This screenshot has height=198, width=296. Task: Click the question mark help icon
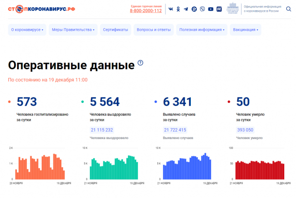pyautogui.click(x=141, y=63)
